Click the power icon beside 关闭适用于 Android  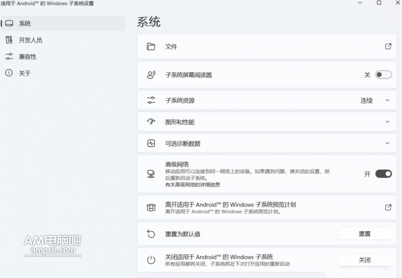(151, 260)
